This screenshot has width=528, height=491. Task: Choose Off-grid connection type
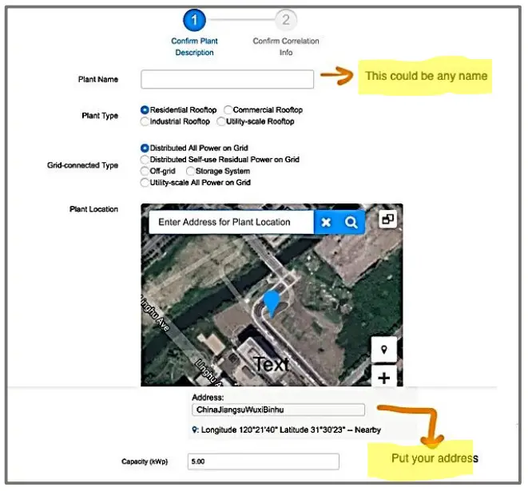(x=145, y=171)
